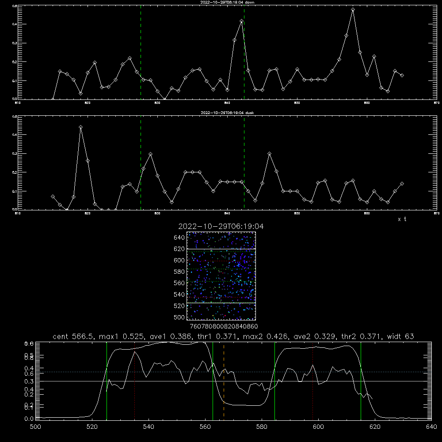Click the dawn plot title 2022-10-29T06:19:04
This screenshot has width=442, height=442.
pos(227,2)
